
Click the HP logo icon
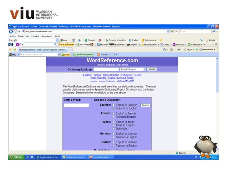[x=11, y=44]
